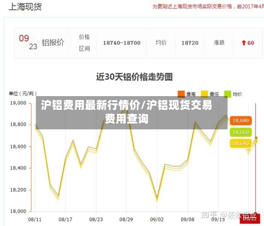Click the average price value 18720
This screenshot has height=226, width=264.
tap(190, 43)
